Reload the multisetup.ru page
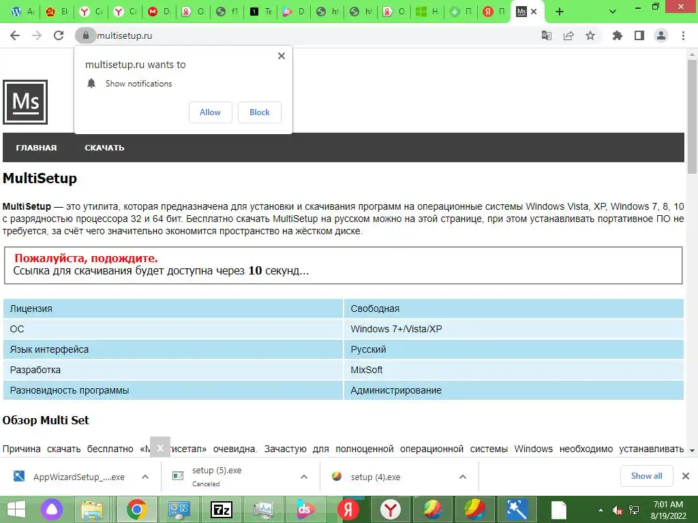The image size is (698, 523). pyautogui.click(x=59, y=35)
